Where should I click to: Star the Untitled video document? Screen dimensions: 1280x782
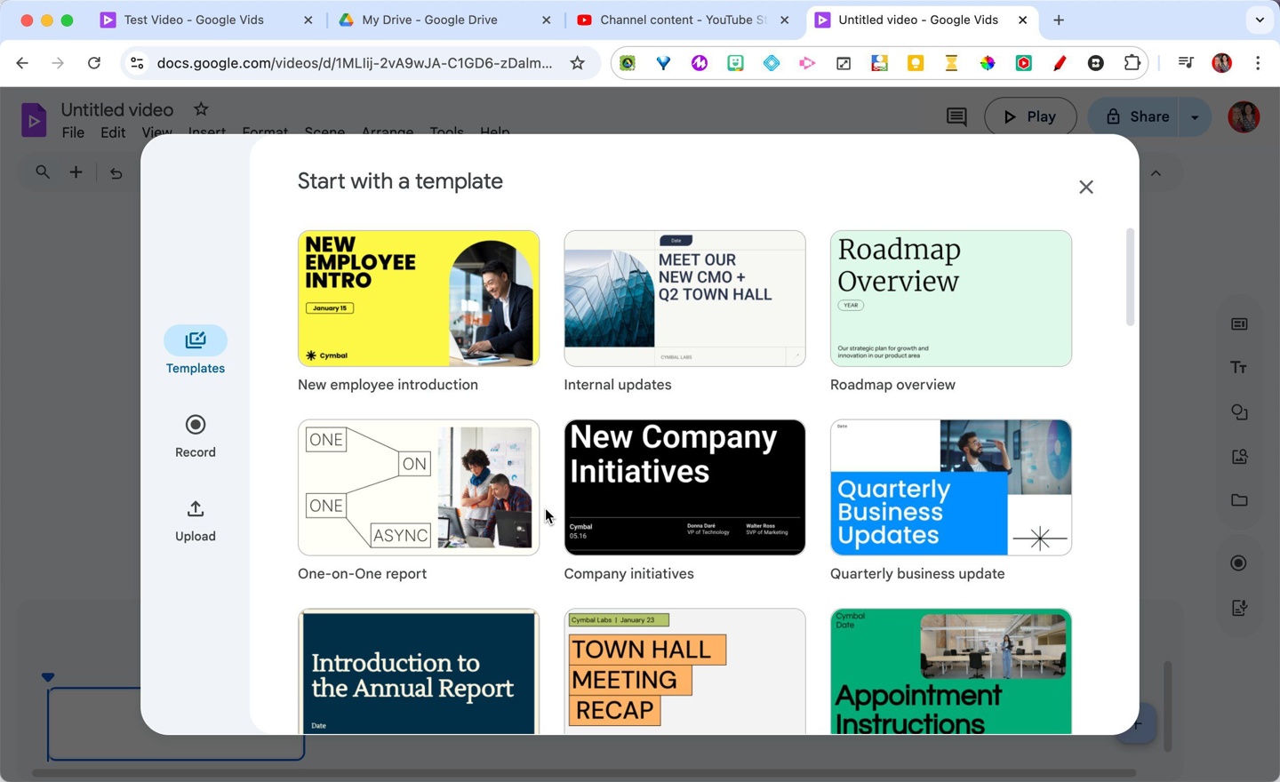tap(201, 108)
